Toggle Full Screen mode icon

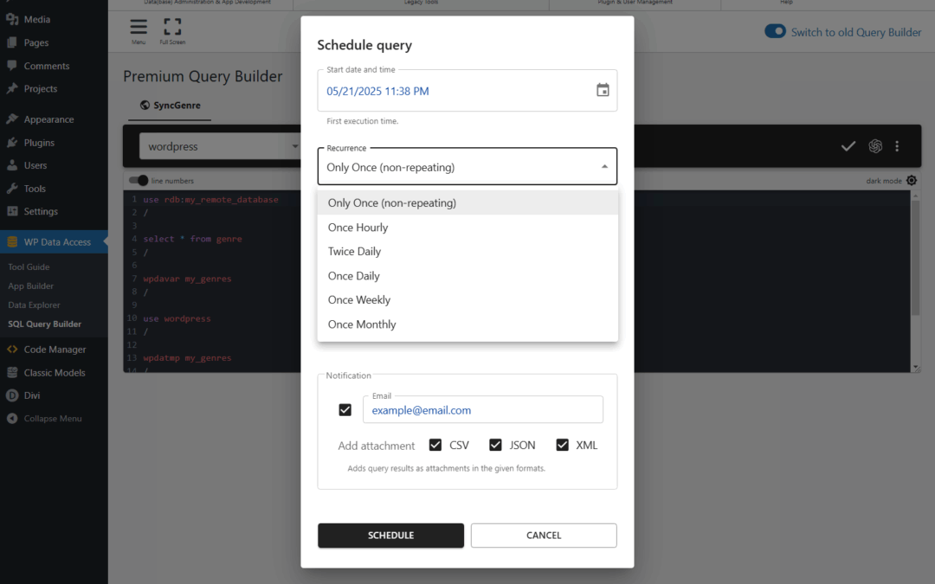[172, 27]
